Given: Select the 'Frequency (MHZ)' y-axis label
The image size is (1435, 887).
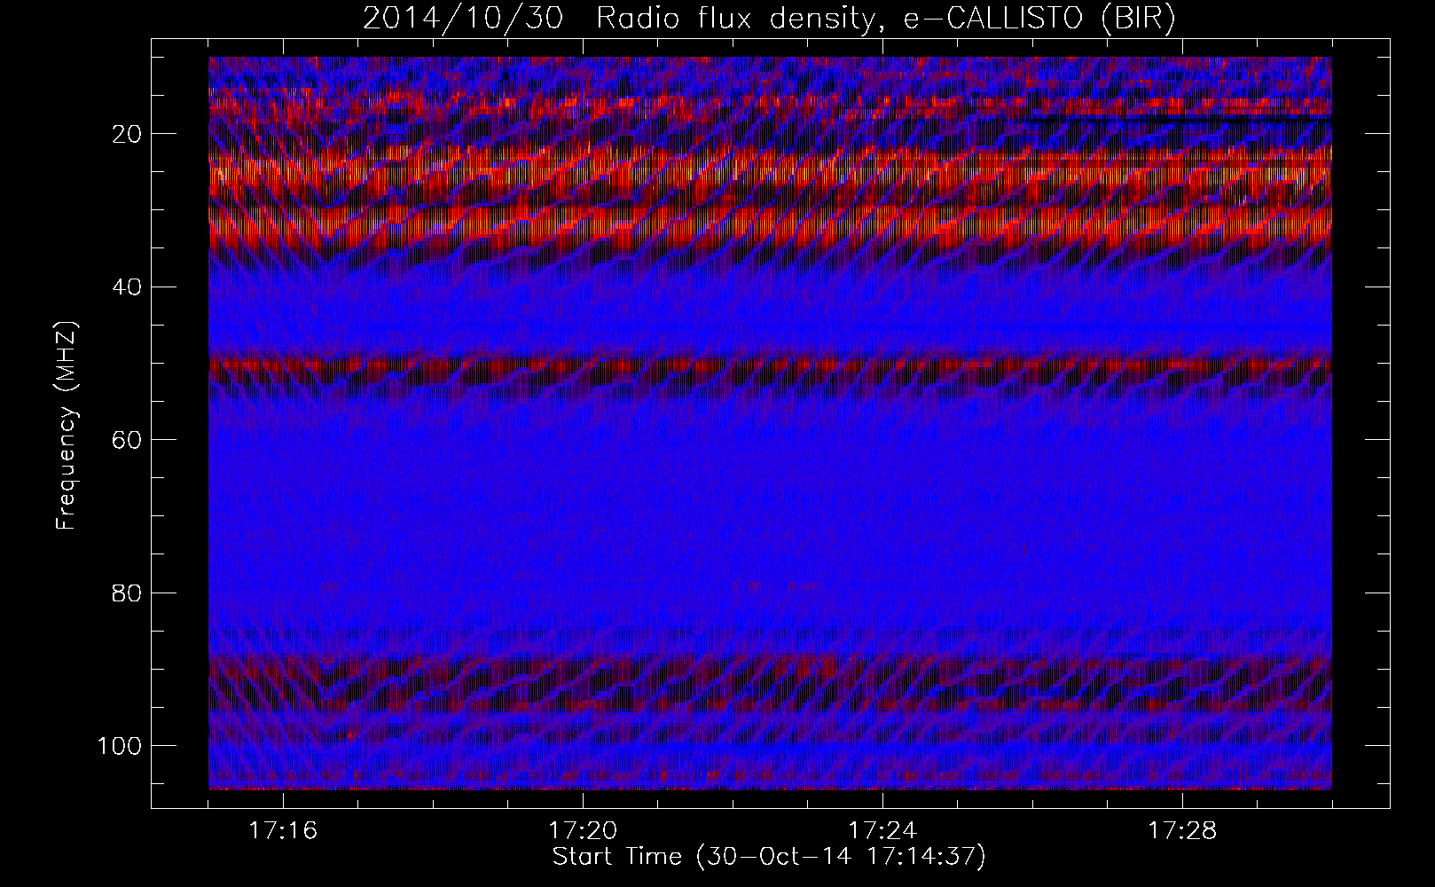Looking at the screenshot, I should tap(67, 426).
